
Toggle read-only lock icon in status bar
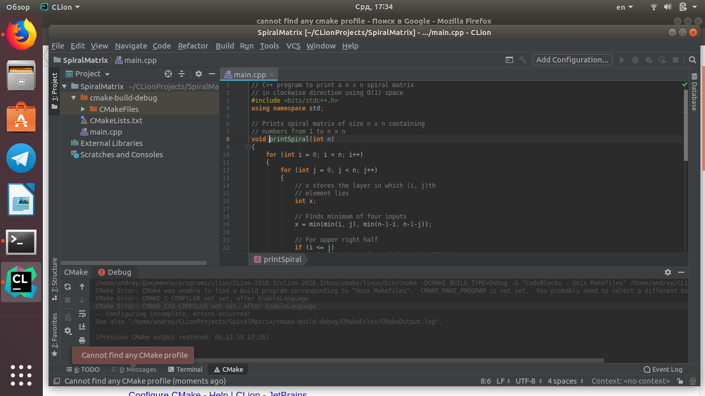click(x=680, y=381)
